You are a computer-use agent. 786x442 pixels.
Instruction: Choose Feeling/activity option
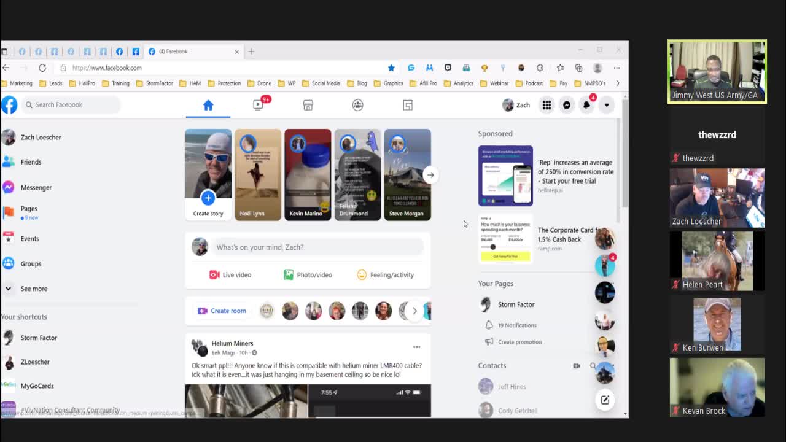point(385,275)
